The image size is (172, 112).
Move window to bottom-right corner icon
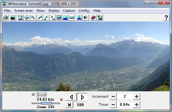tap(52, 18)
